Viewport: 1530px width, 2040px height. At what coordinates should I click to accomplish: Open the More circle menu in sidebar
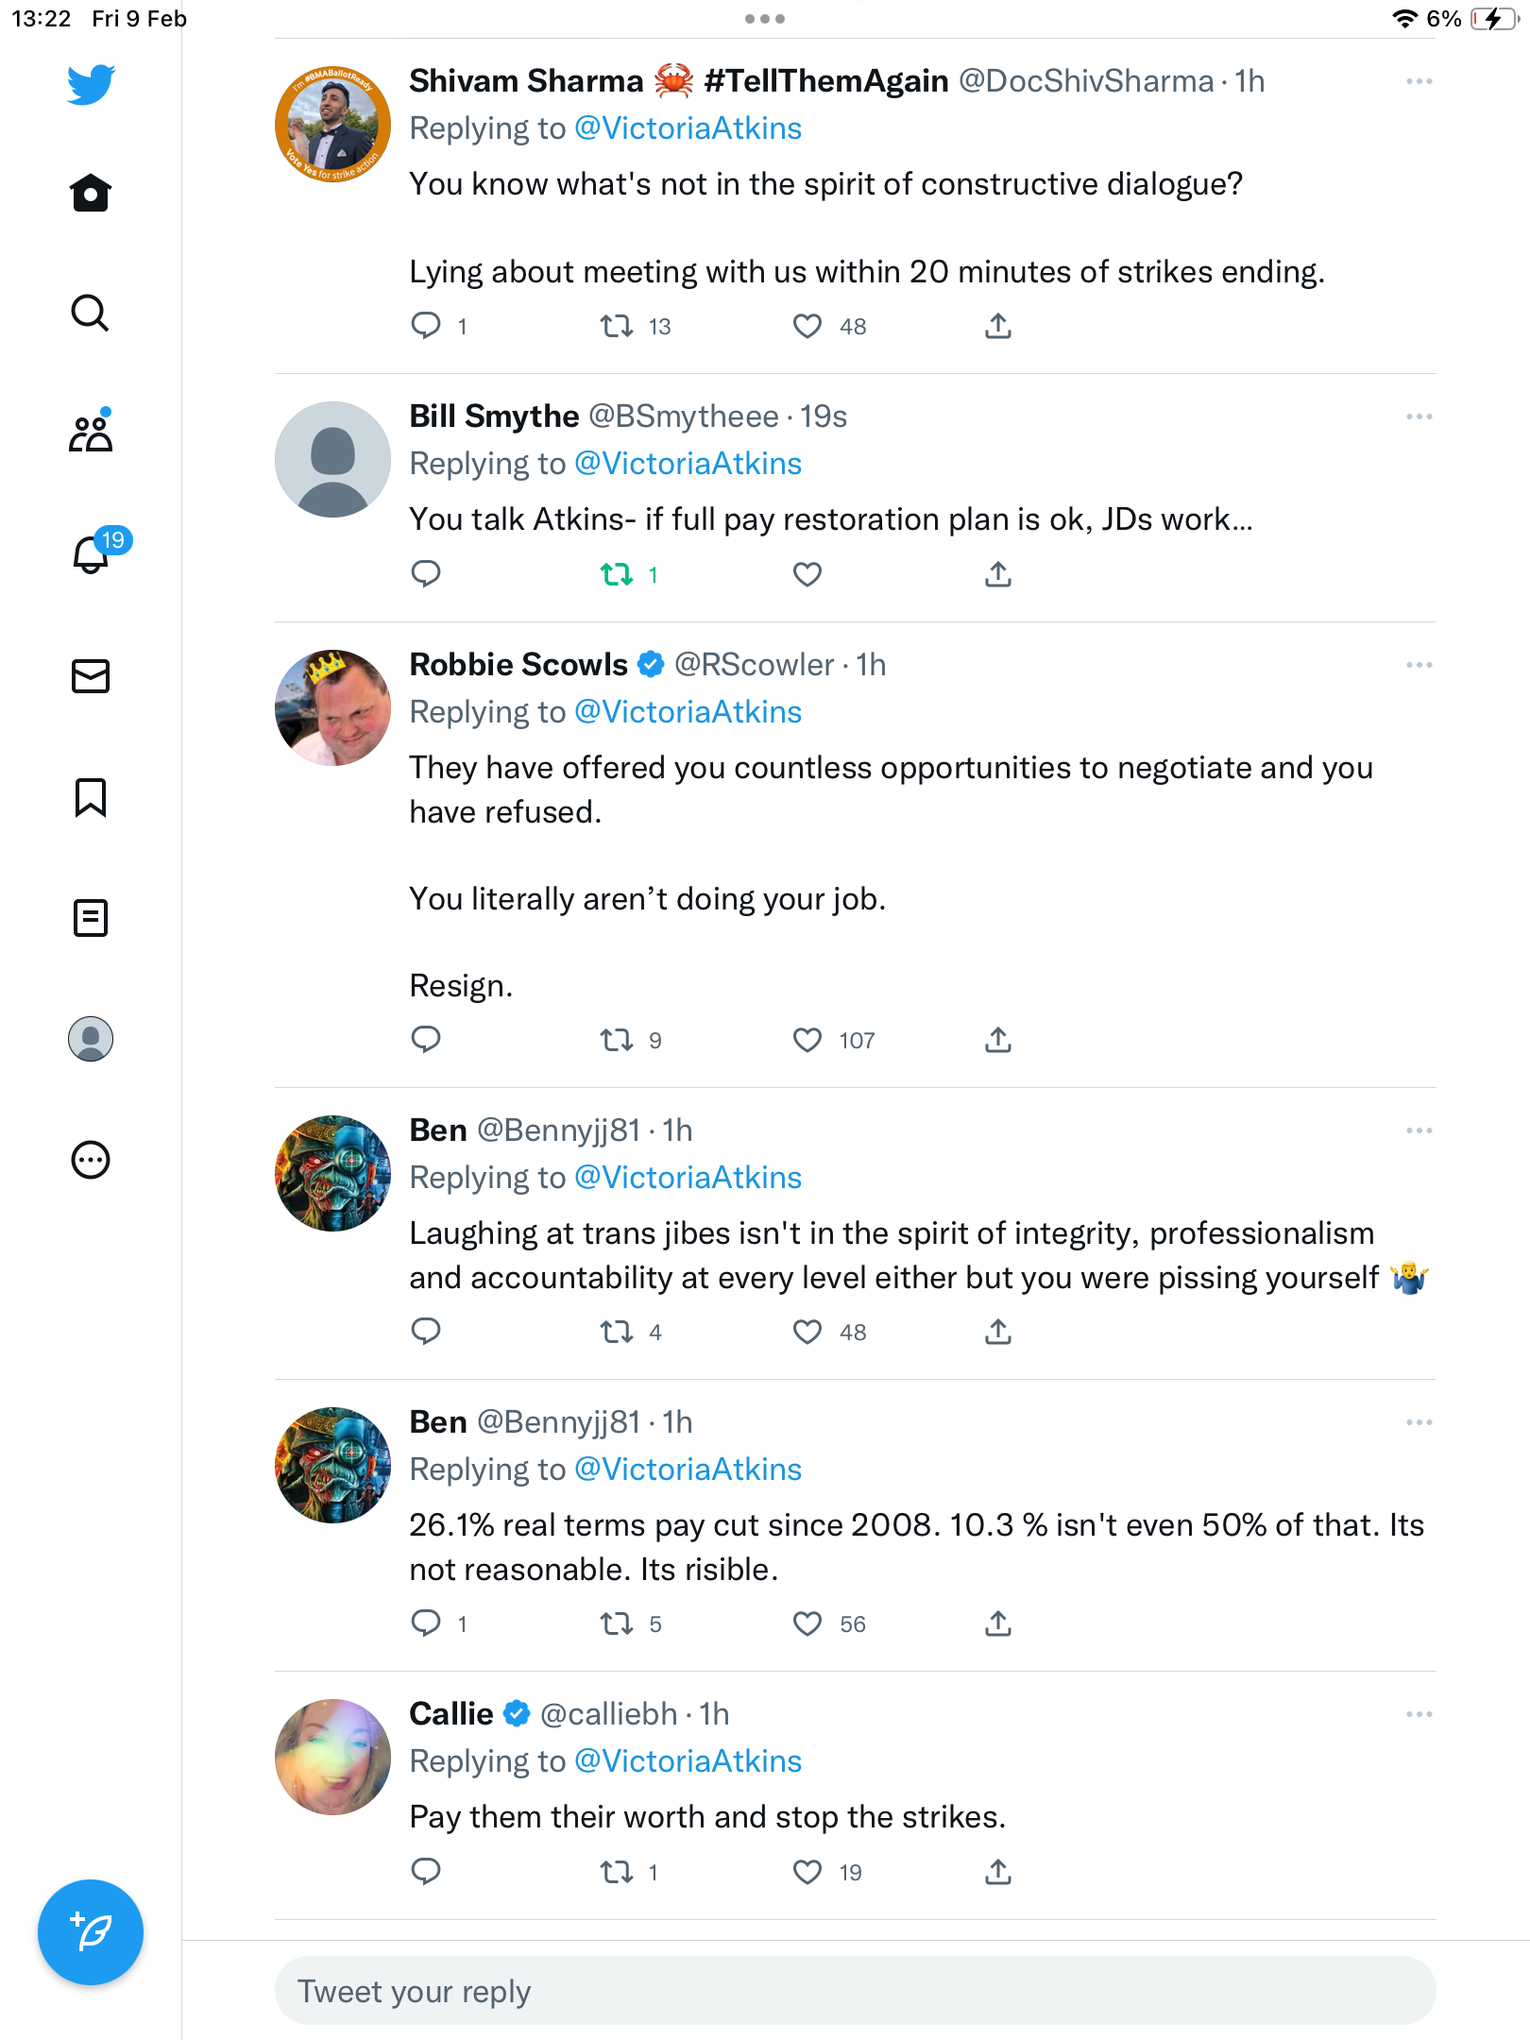91,1160
